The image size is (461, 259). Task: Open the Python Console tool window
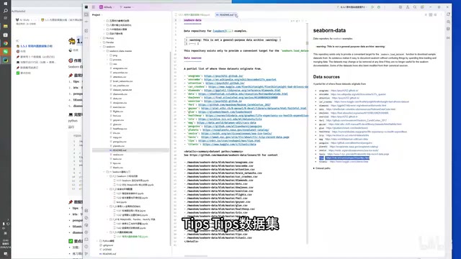point(86,225)
